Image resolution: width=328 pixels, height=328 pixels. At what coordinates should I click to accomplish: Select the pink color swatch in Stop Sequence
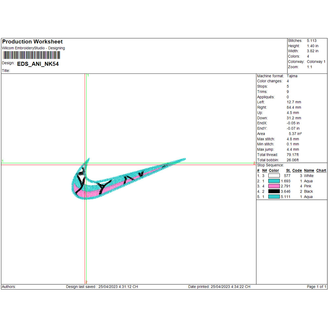274,186
